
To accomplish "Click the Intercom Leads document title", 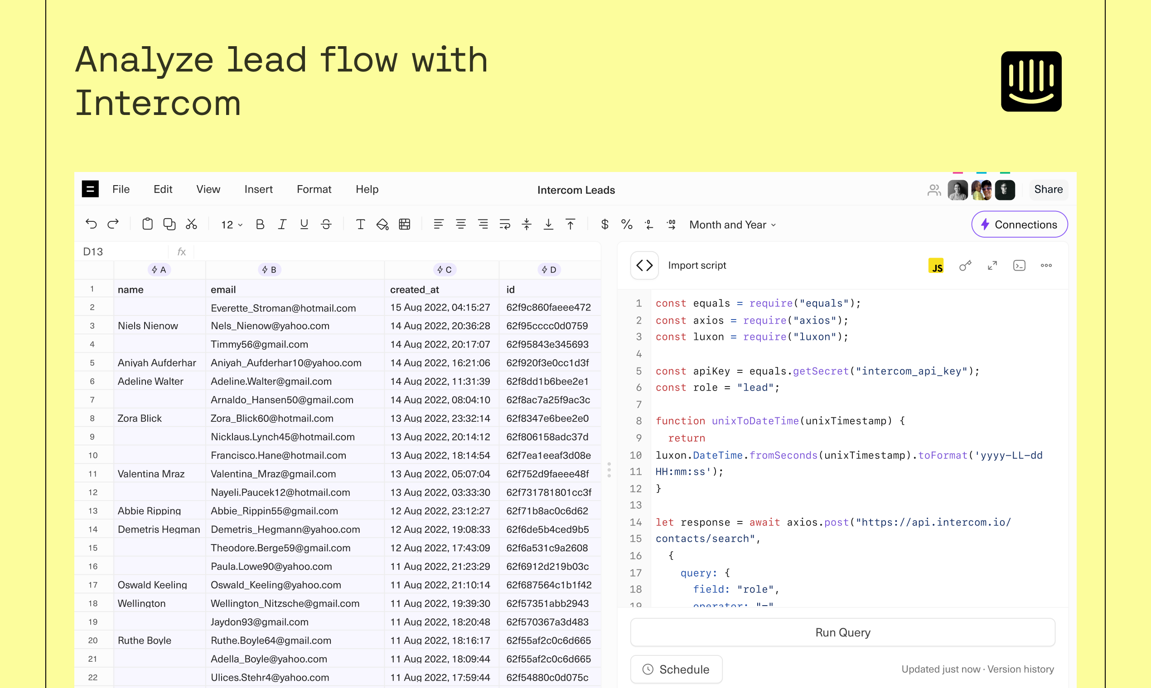I will coord(576,190).
